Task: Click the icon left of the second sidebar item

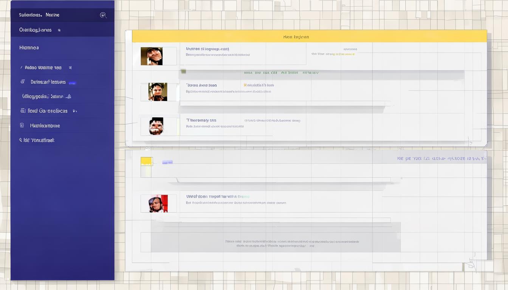Action: click(23, 82)
